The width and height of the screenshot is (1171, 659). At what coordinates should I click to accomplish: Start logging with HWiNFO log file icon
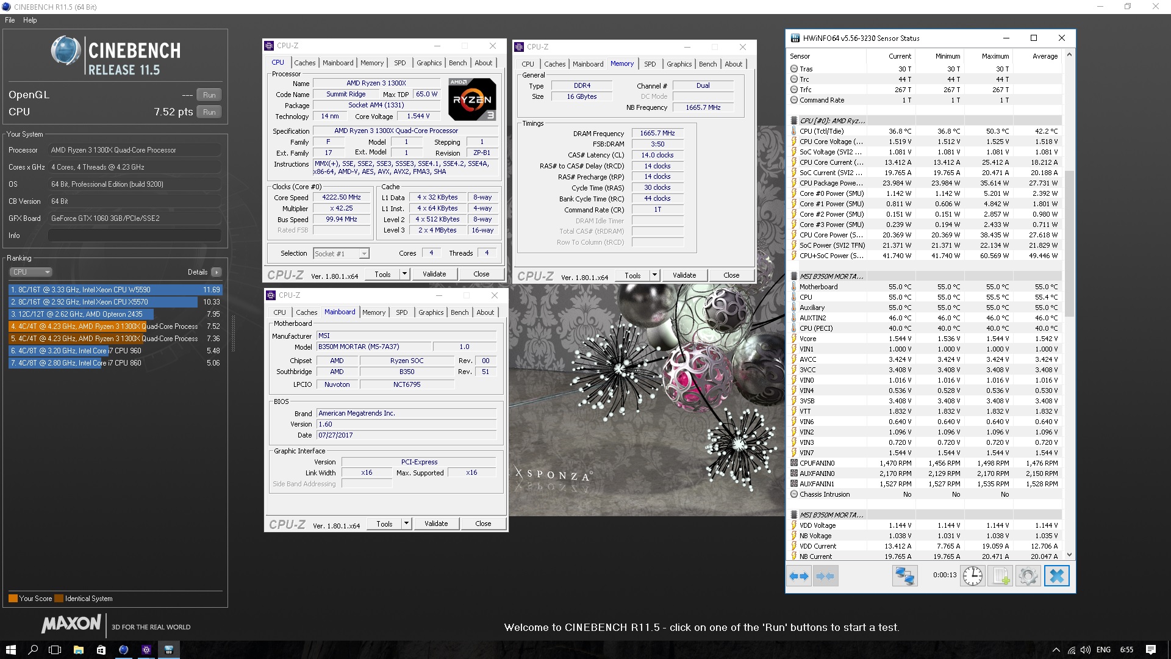(1000, 575)
